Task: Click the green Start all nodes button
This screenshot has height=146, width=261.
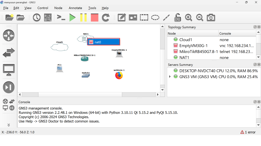Action: (x=72, y=17)
